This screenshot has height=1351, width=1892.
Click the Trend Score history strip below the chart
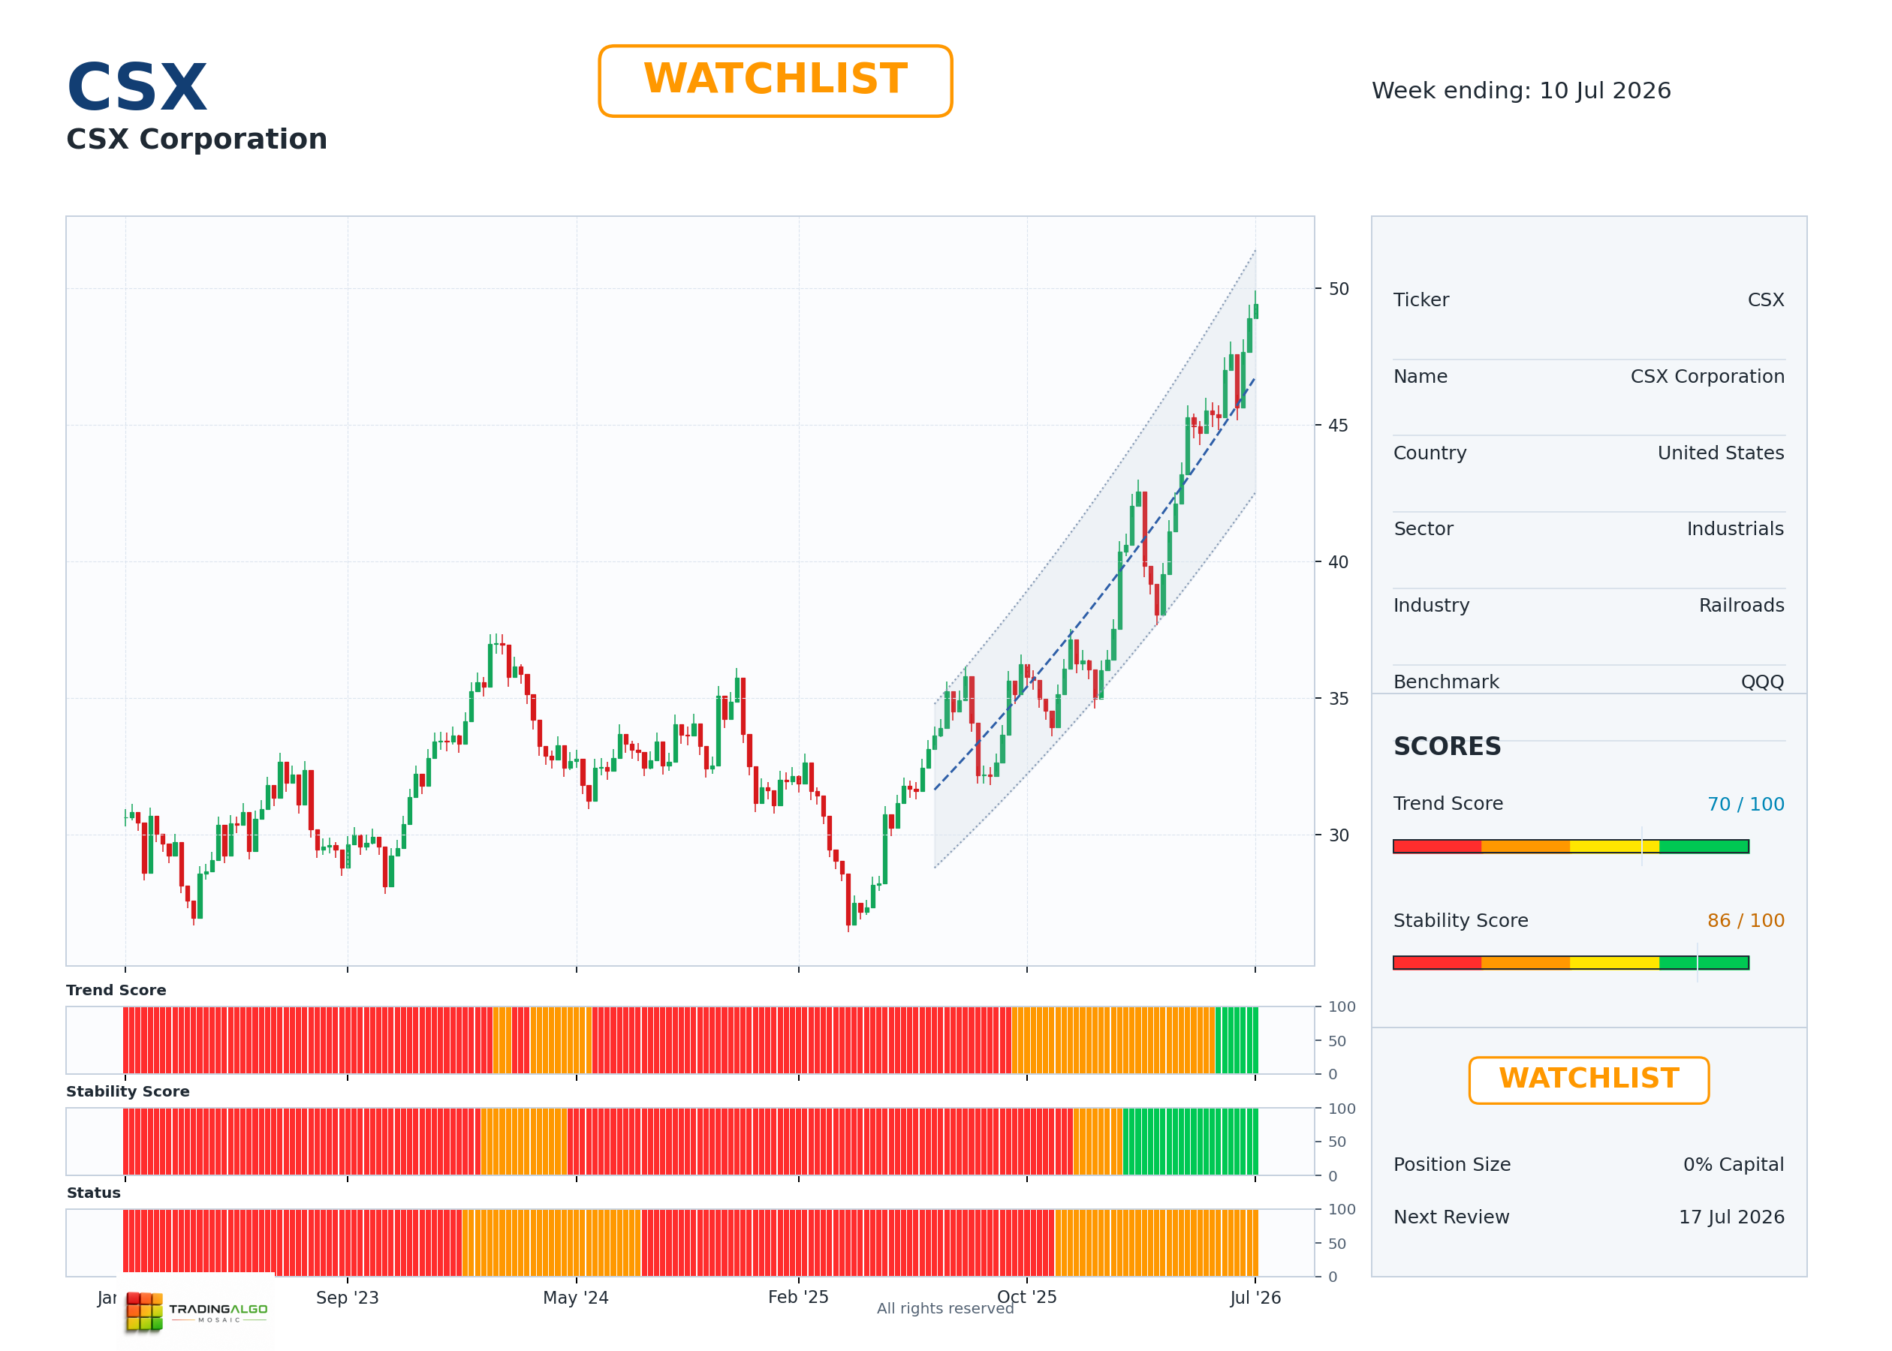[x=690, y=1041]
